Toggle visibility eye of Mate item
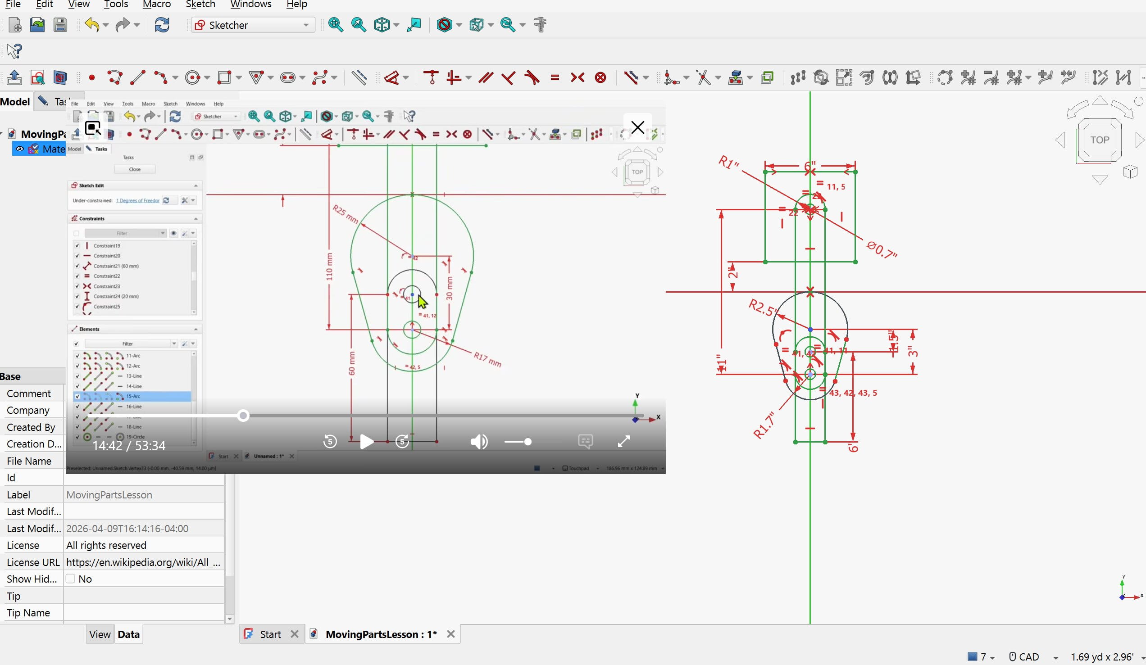The height and width of the screenshot is (665, 1146). 19,149
